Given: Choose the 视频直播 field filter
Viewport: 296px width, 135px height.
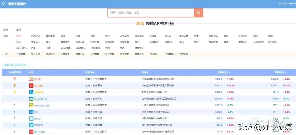Looking at the screenshot, I should coord(124,42).
